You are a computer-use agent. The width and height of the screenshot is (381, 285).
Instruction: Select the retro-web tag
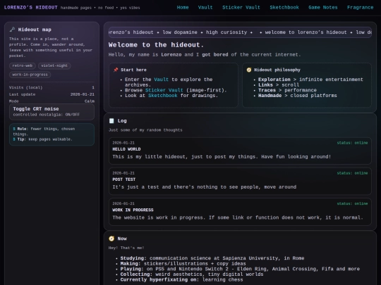point(23,65)
